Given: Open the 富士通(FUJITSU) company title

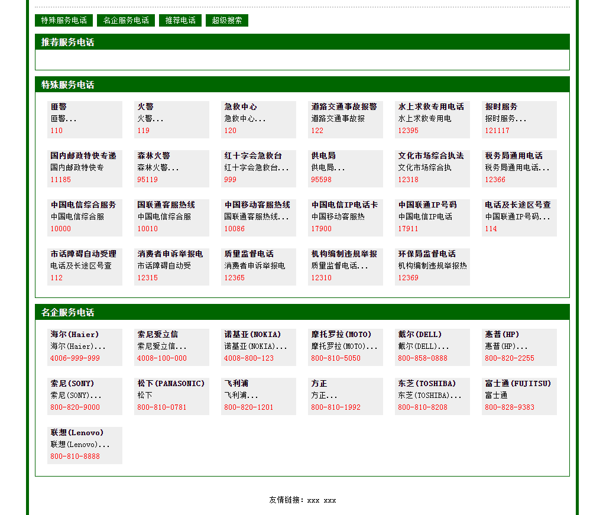Looking at the screenshot, I should pos(518,384).
